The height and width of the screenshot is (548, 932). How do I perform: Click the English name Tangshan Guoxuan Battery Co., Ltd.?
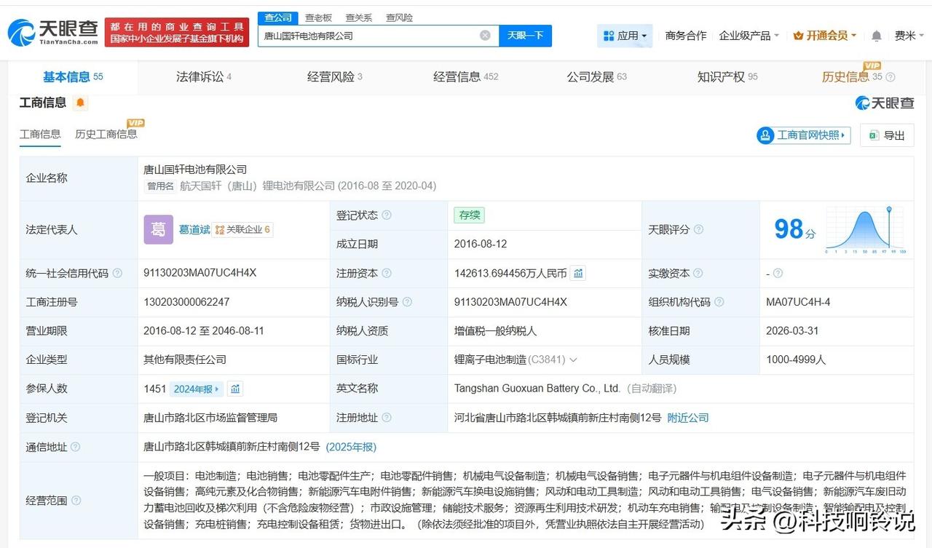pyautogui.click(x=537, y=389)
